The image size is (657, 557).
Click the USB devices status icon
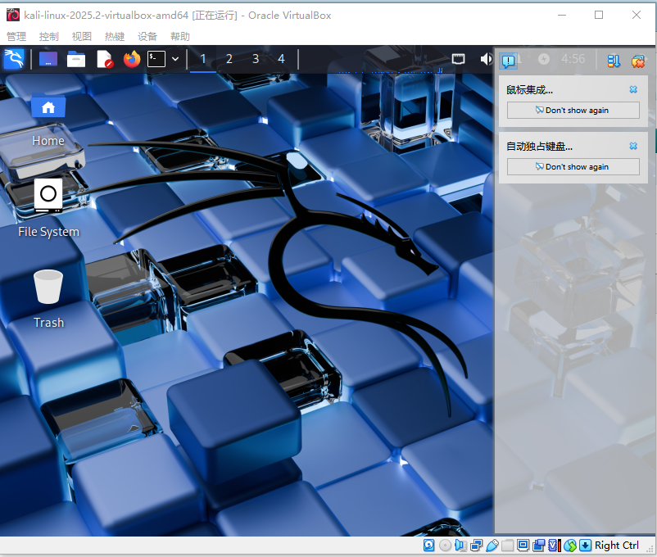click(492, 546)
